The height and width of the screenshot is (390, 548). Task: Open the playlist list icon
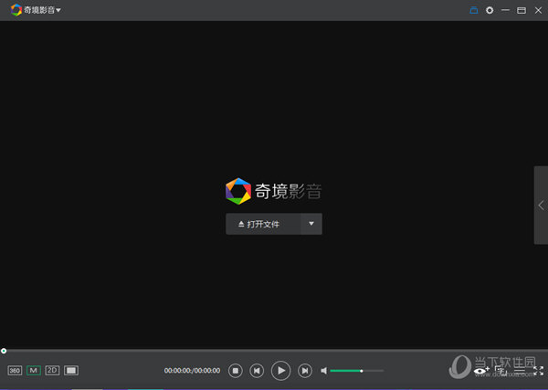(x=520, y=371)
